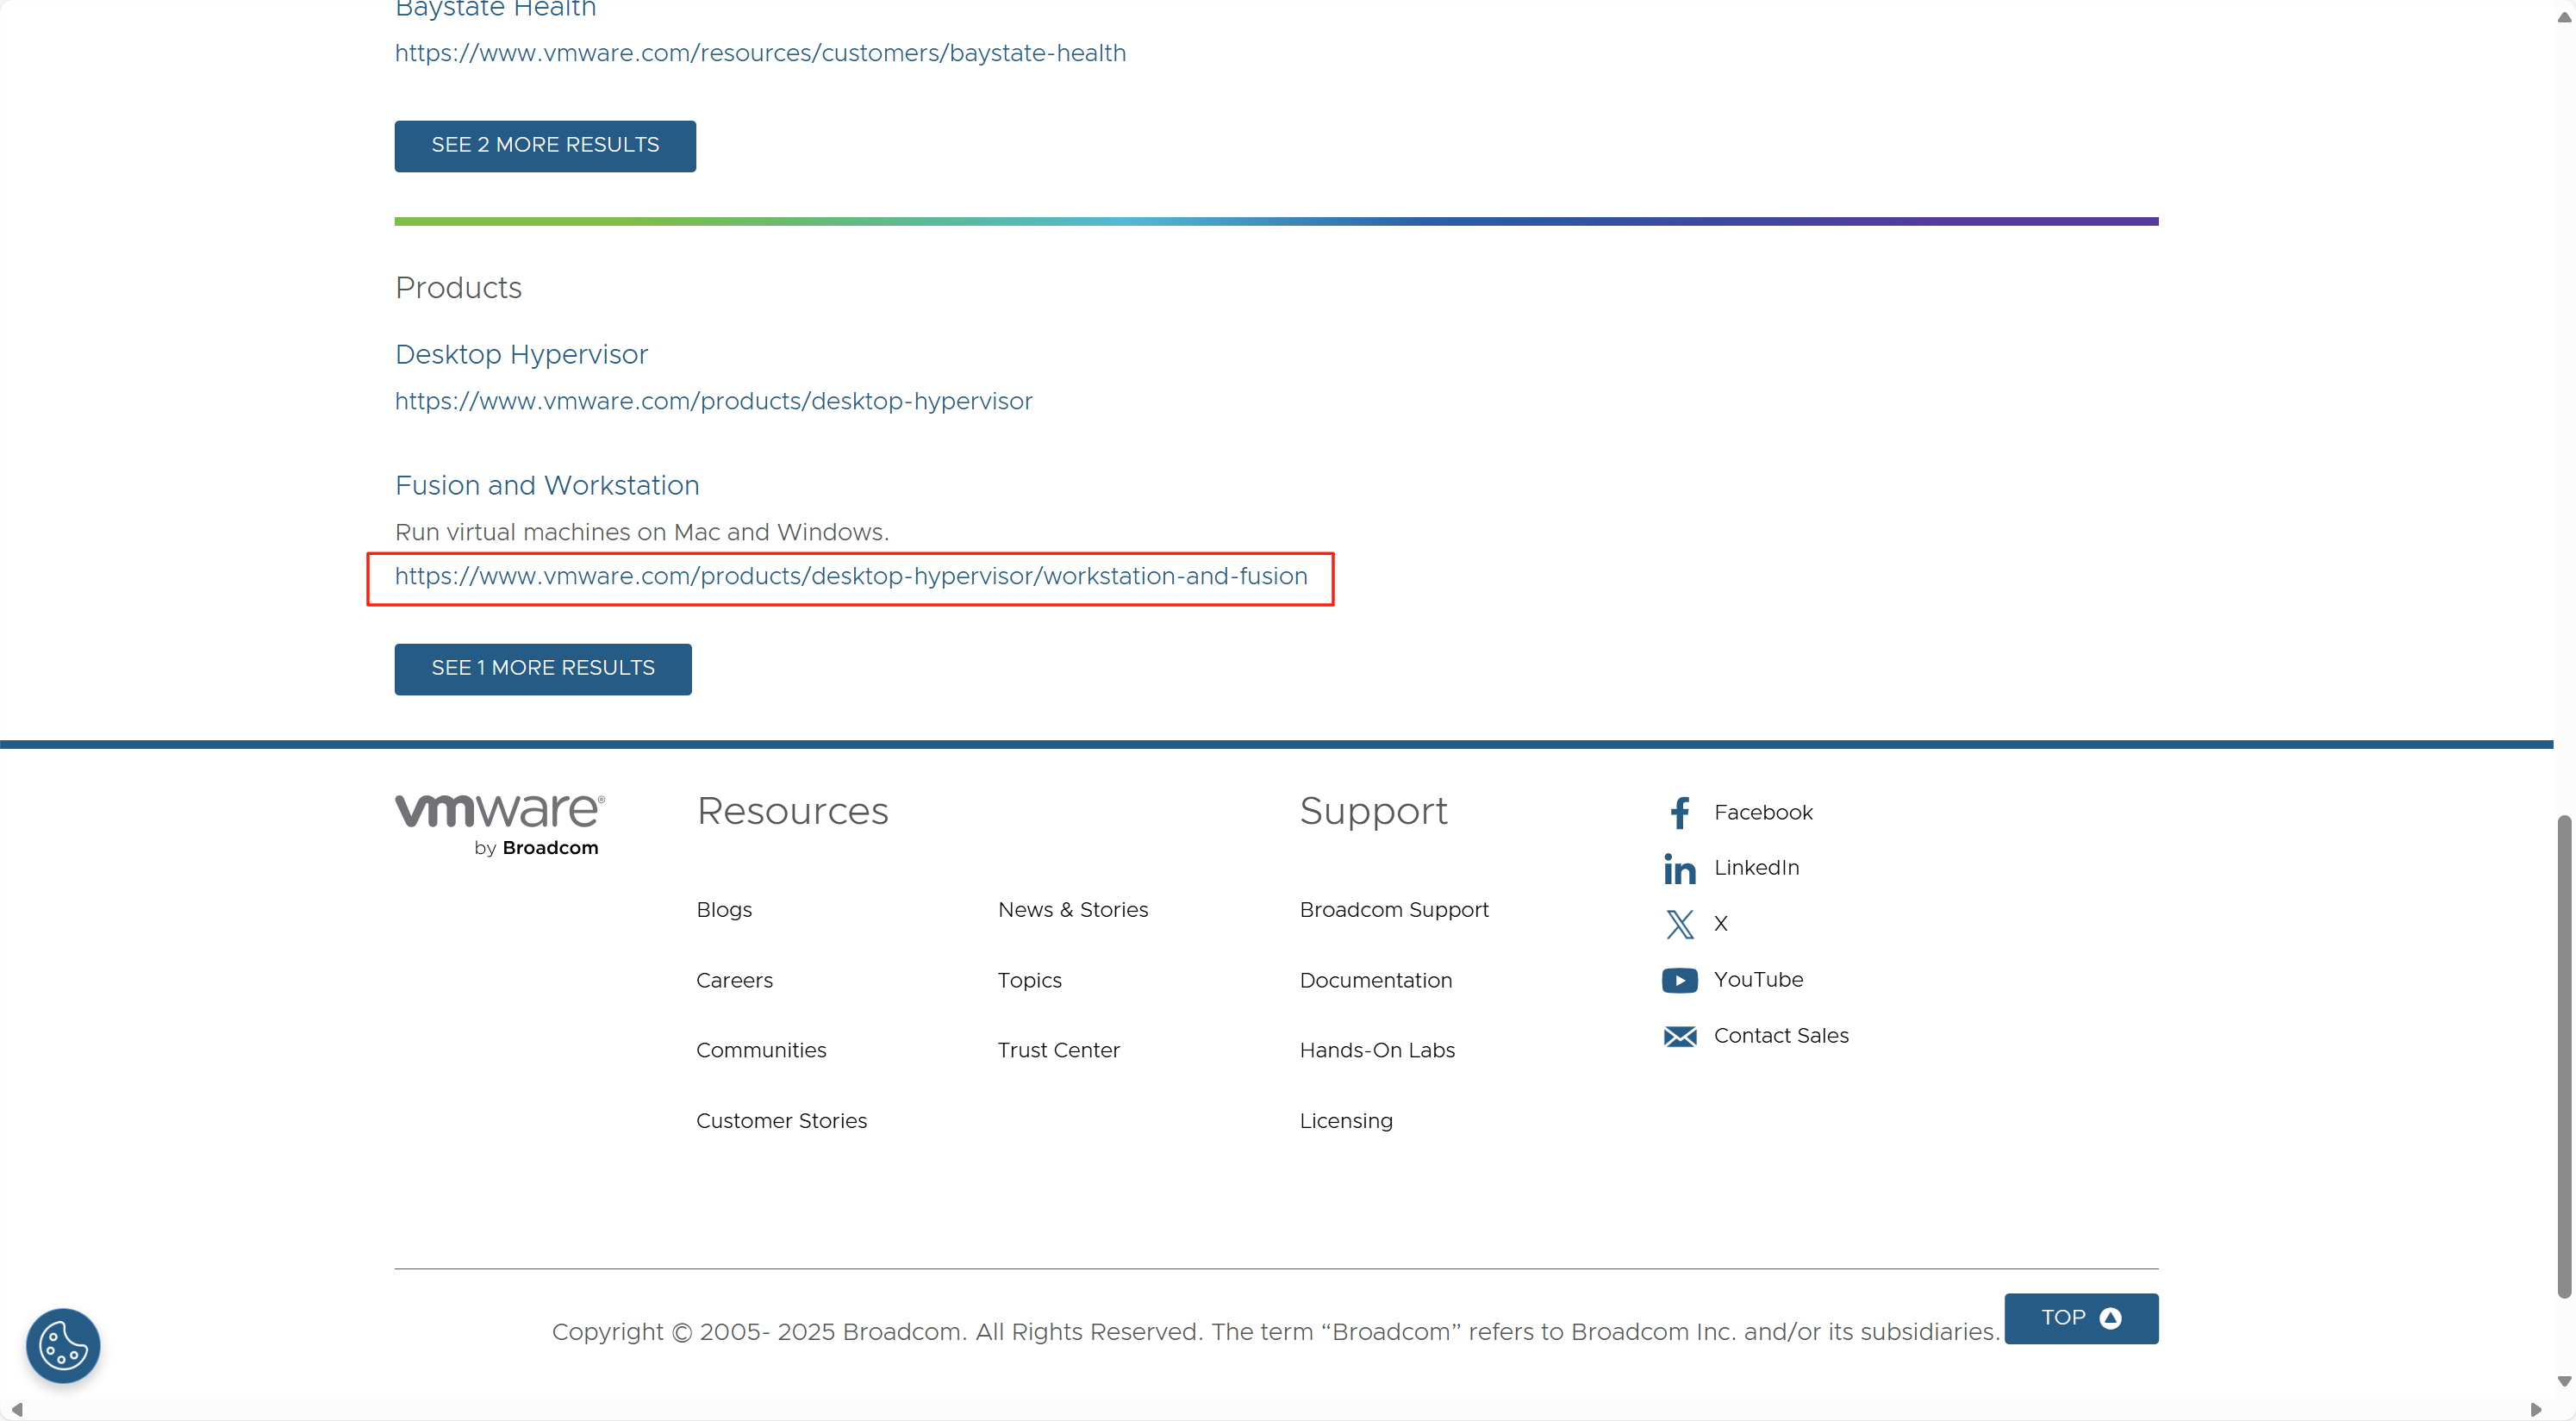Open Hands-On Labs link
Screen dimensions: 2576x1421
pyautogui.click(x=1376, y=1050)
